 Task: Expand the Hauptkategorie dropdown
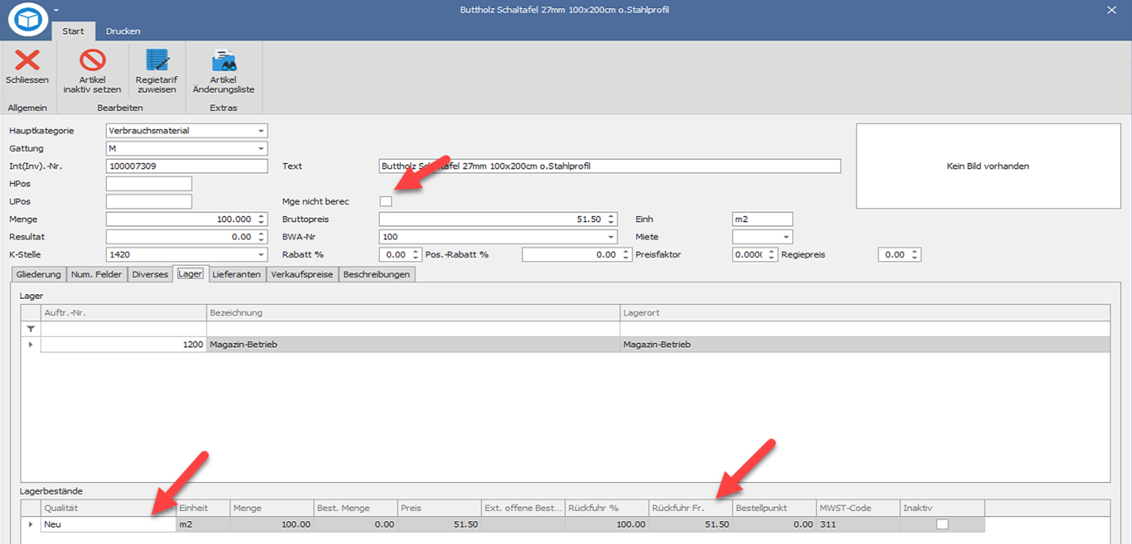point(260,130)
